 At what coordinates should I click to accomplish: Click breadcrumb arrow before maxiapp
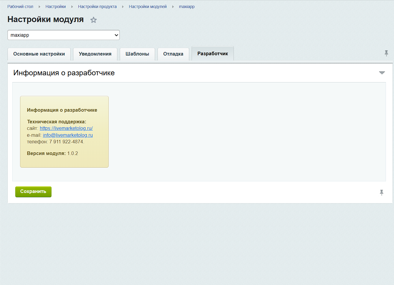173,7
